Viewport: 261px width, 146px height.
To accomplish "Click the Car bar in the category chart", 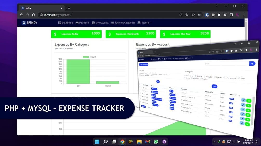I will (x=78, y=72).
